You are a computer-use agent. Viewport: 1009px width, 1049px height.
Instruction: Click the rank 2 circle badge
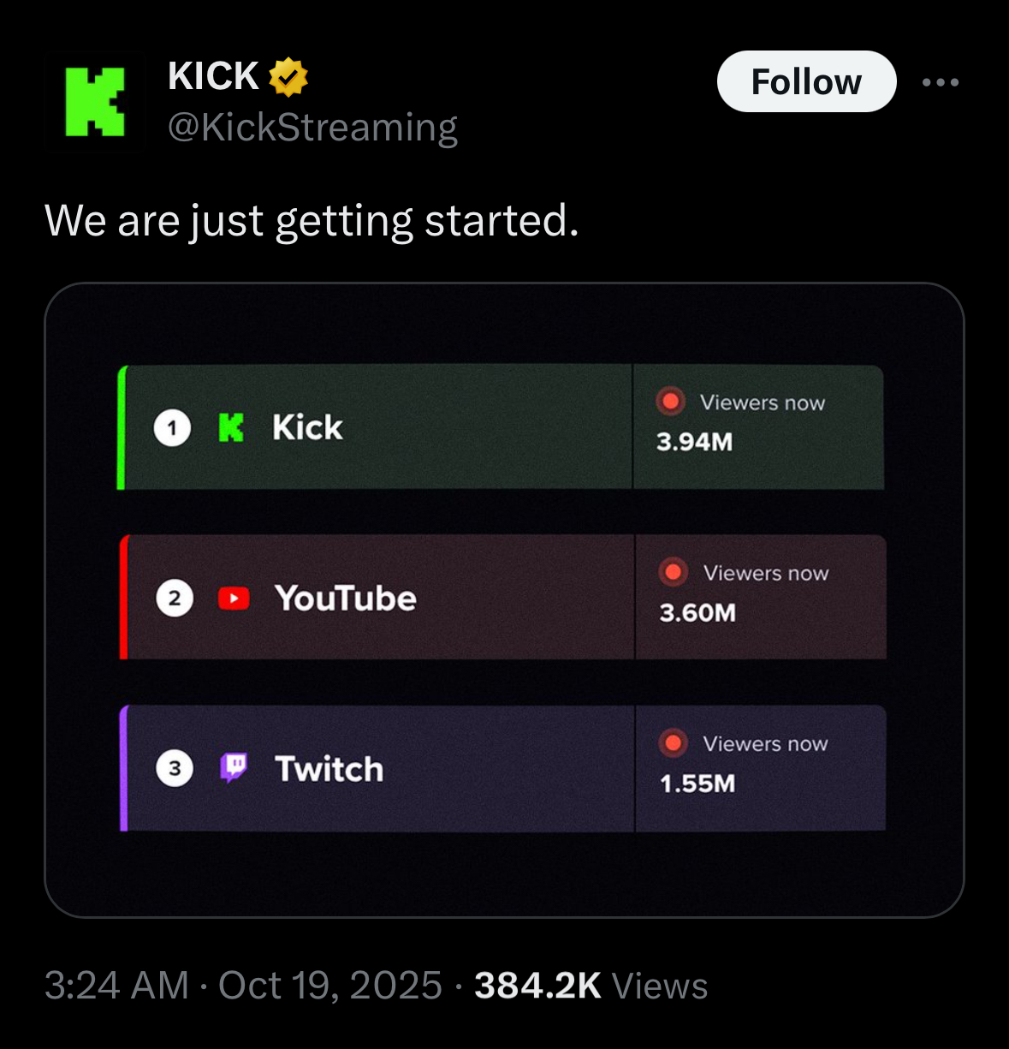point(175,598)
